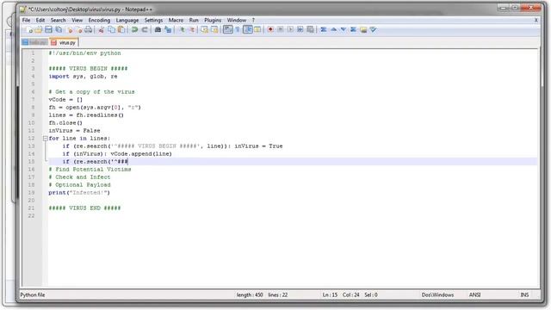
Task: Create a new file with toolbar icon
Action: 29,30
